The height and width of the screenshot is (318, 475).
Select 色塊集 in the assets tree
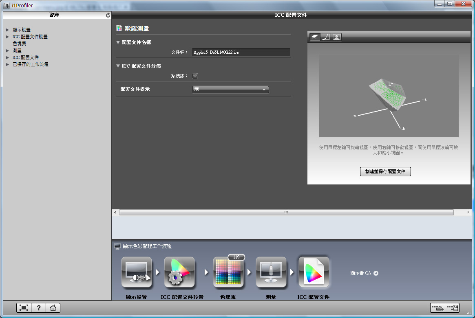pyautogui.click(x=19, y=44)
